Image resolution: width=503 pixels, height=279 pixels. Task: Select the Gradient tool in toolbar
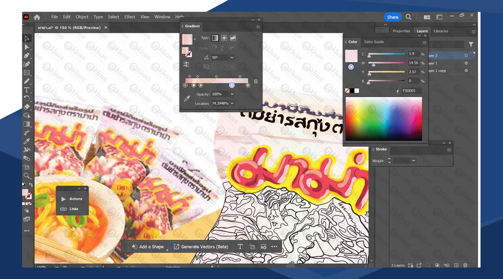[27, 124]
